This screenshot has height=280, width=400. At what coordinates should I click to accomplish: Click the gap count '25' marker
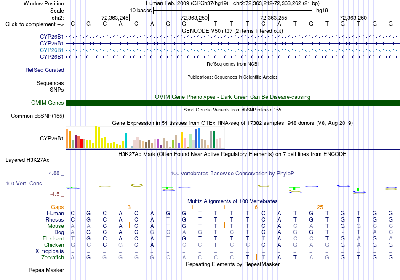[x=320, y=207]
